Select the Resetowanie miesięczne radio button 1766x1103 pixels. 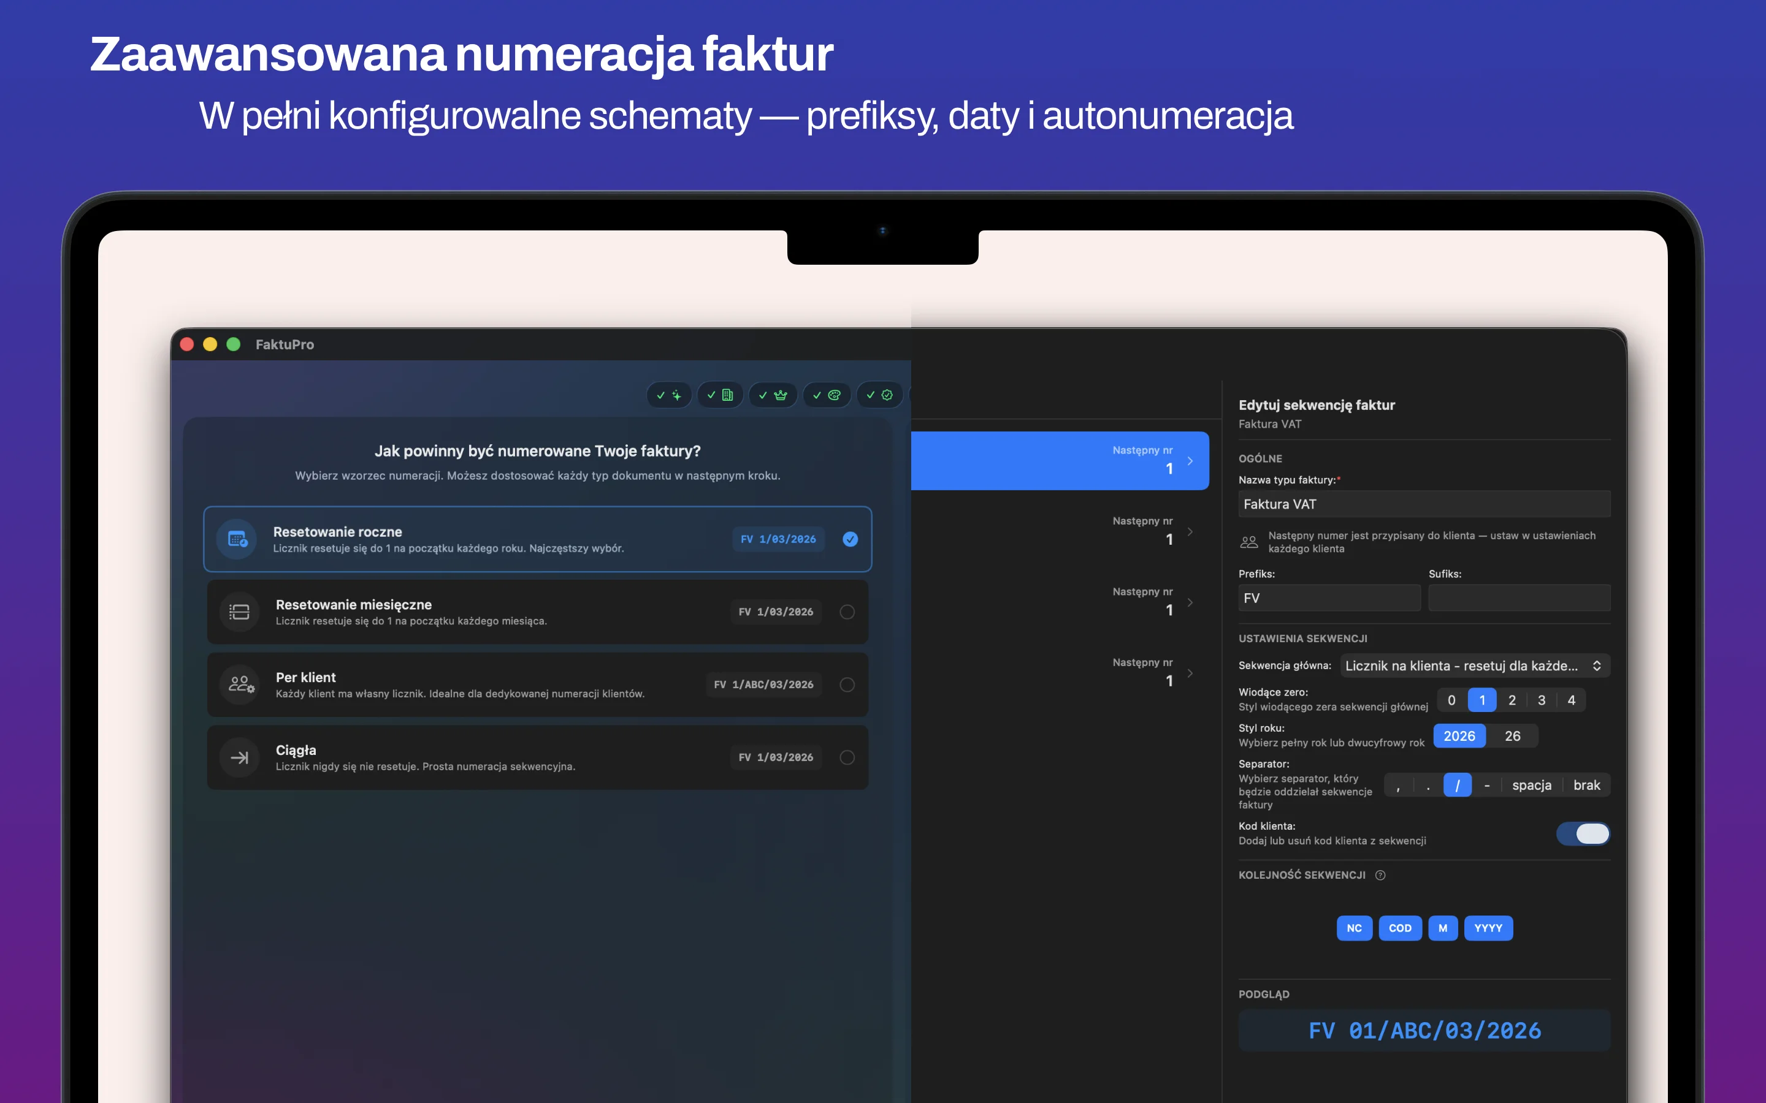(x=846, y=612)
